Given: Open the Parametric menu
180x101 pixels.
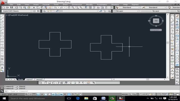Looking at the screenshot, I should pyautogui.click(x=102, y=4).
